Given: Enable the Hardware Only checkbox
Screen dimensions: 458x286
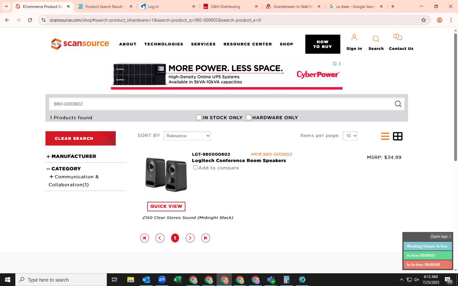Looking at the screenshot, I should point(249,118).
